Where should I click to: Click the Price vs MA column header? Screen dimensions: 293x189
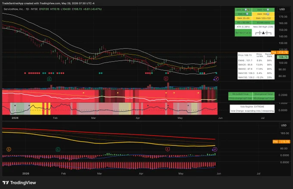pos(259,55)
